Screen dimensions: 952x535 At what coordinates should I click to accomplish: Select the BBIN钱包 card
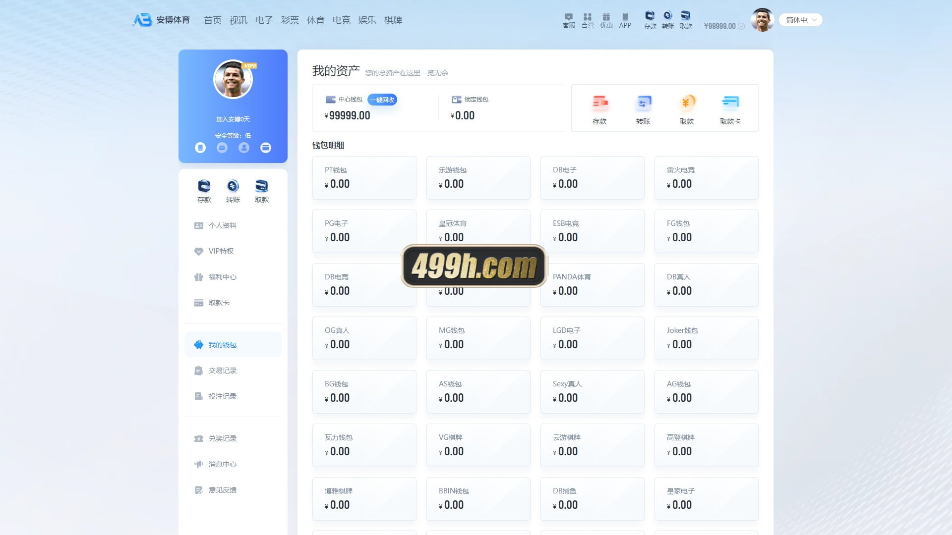pos(478,499)
